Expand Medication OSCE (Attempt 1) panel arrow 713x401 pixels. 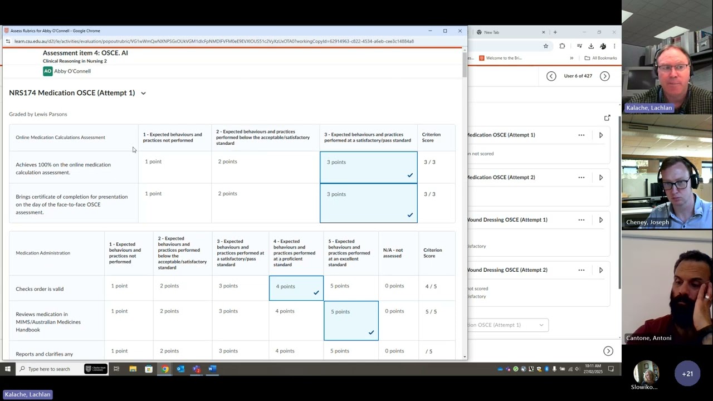pos(600,135)
